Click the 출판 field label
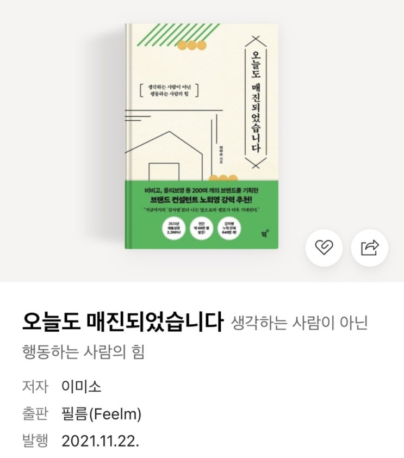404x458 pixels. coord(35,413)
